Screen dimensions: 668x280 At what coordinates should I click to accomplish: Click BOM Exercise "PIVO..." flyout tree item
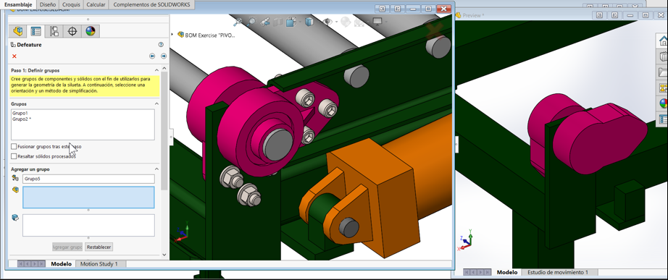(x=206, y=35)
